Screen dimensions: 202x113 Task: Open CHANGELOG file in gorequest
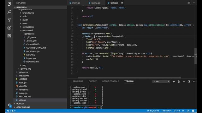pos(33,44)
